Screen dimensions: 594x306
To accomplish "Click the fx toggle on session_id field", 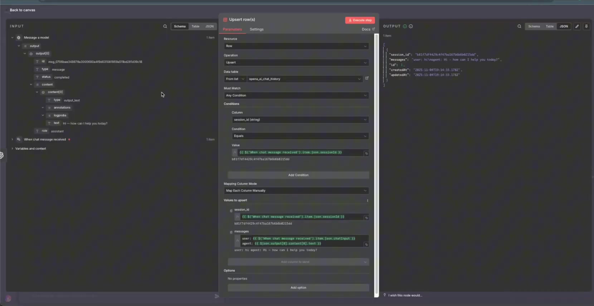I will [x=237, y=217].
